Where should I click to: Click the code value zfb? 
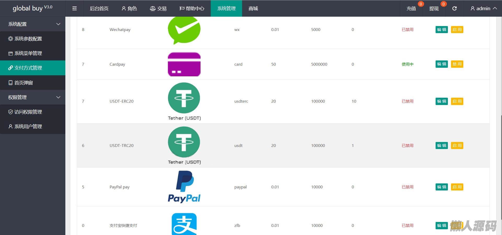[x=237, y=226]
